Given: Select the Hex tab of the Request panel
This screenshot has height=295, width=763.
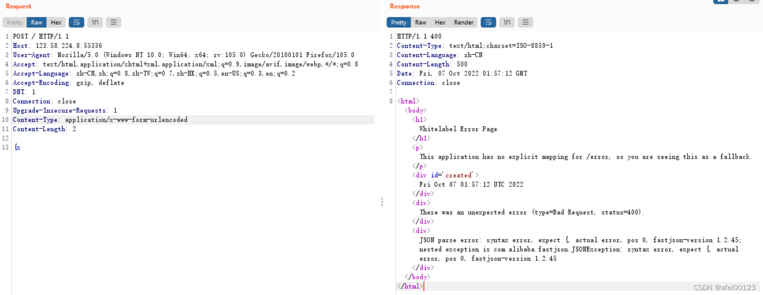Looking at the screenshot, I should point(56,22).
